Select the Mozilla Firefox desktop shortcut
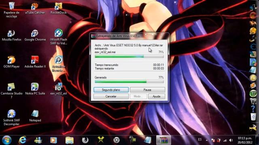Screen dimensions: 259x145 click(11, 35)
